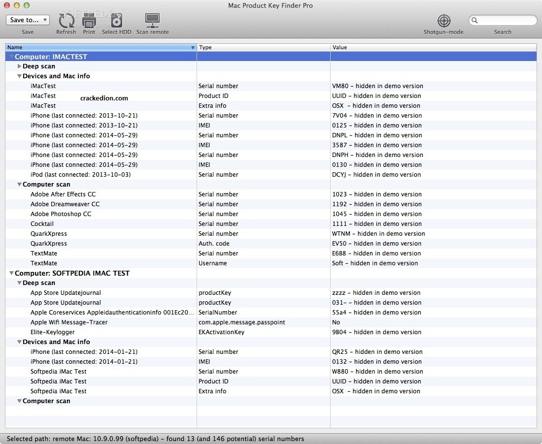Click the value 'QR25 – hidden in demo version'

coord(377,352)
